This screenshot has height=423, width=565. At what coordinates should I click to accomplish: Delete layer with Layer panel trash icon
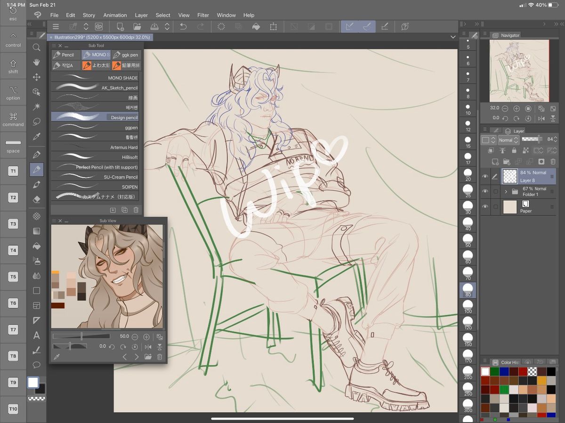point(553,162)
